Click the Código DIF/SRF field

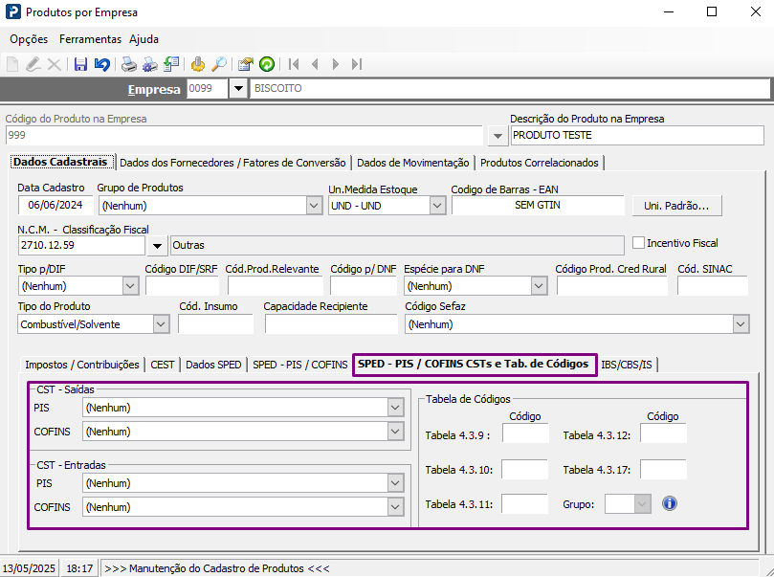coord(182,286)
